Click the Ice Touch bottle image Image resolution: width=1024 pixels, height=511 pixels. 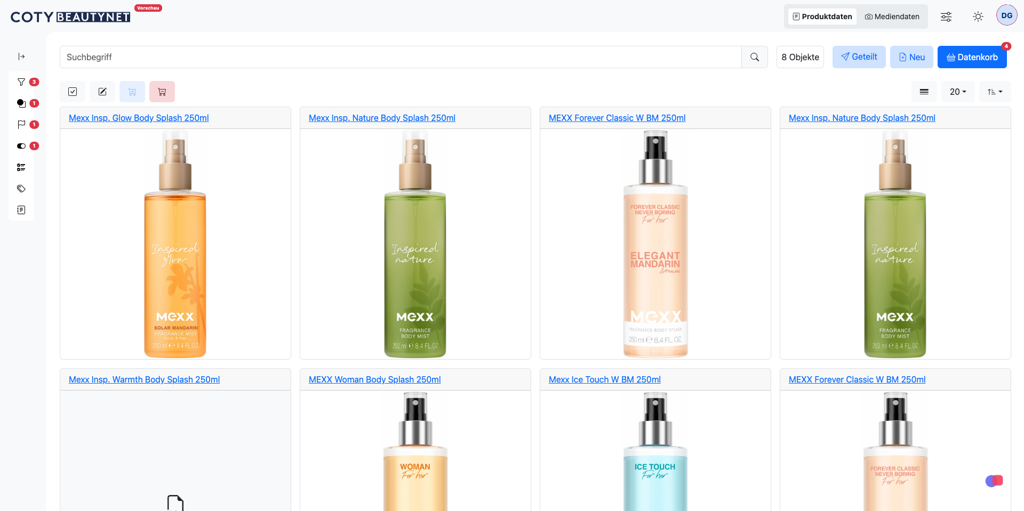[655, 451]
